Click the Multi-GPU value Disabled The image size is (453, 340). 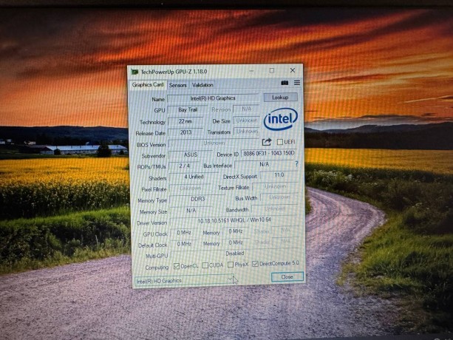pyautogui.click(x=234, y=254)
